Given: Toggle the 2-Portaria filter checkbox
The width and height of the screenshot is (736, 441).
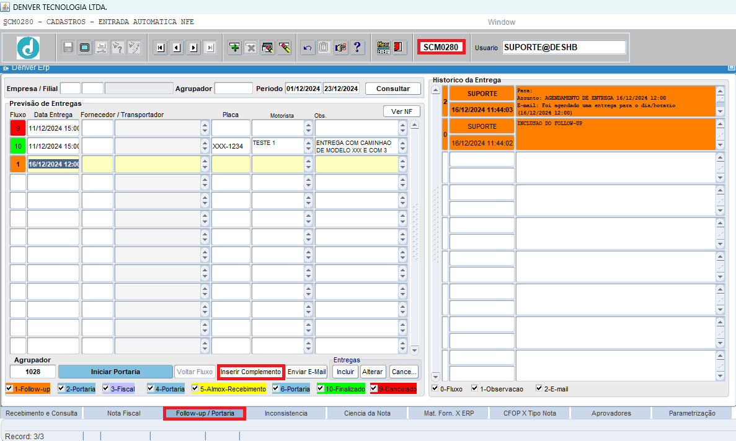Looking at the screenshot, I should 61,388.
